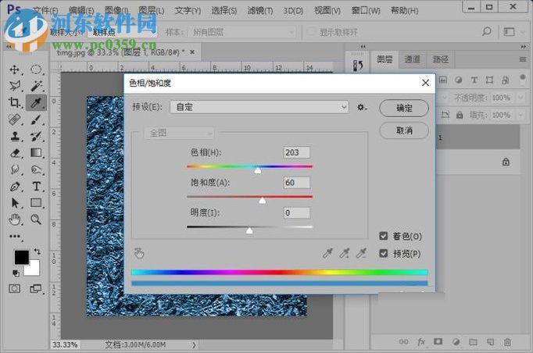Select the Gradient tool
Image resolution: width=533 pixels, height=353 pixels.
tap(36, 153)
